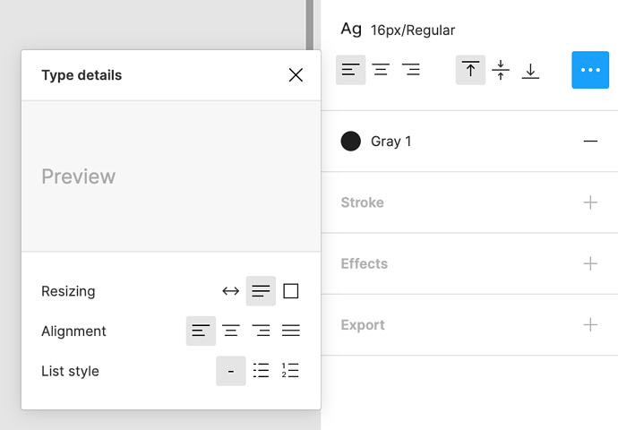618x430 pixels.
Task: Justify text in Type details alignment
Action: pos(290,331)
